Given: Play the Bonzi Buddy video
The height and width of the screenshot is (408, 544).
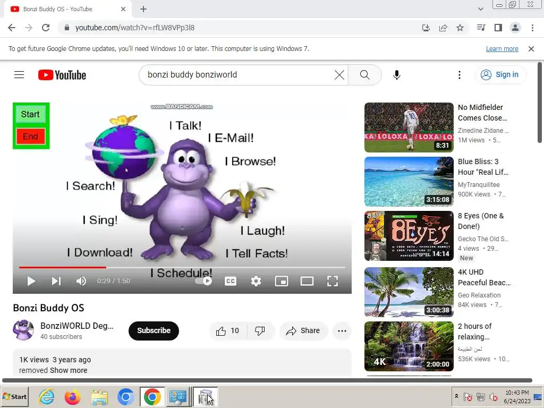Looking at the screenshot, I should click(x=31, y=281).
